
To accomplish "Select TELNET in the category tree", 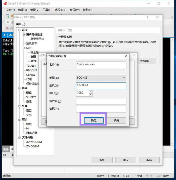I will (x=31, y=66).
